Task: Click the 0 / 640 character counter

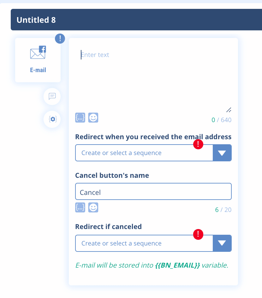Action: [x=222, y=120]
